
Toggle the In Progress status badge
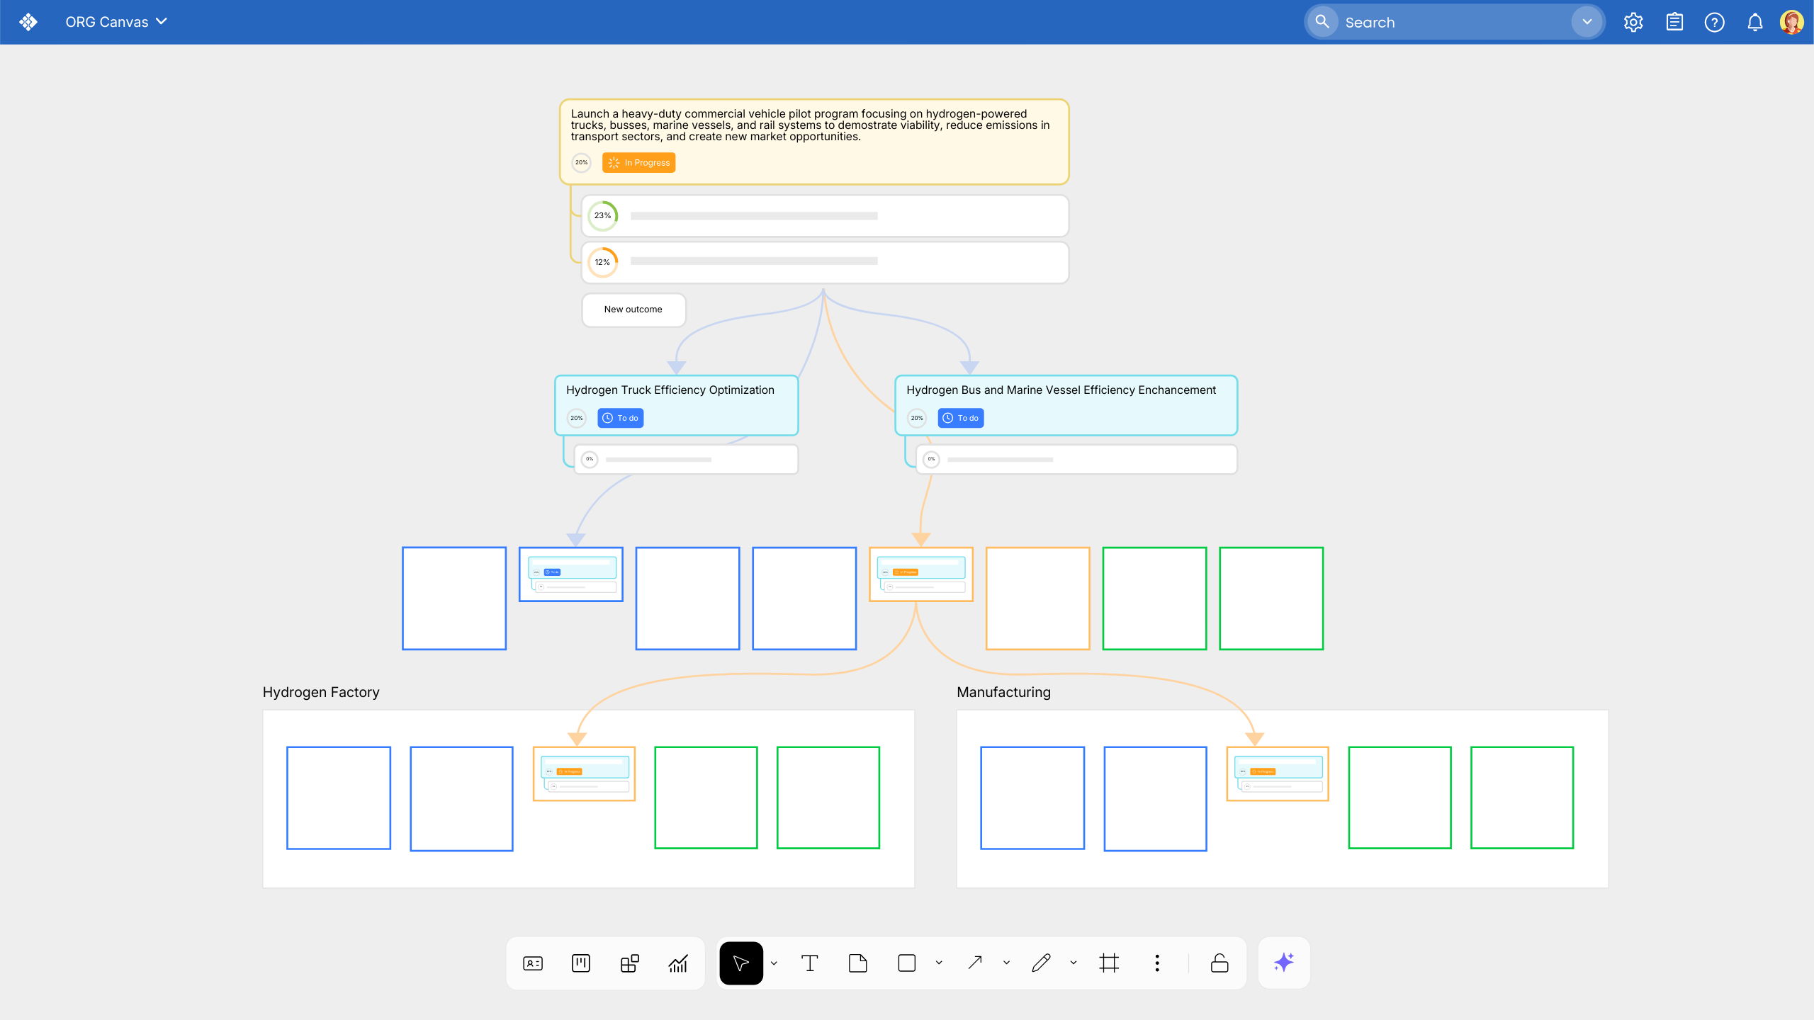click(x=638, y=163)
